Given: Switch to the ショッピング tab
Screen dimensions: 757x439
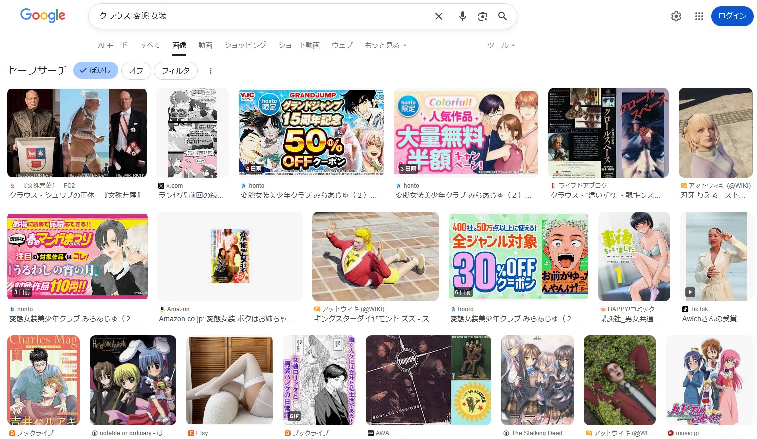Looking at the screenshot, I should click(245, 45).
